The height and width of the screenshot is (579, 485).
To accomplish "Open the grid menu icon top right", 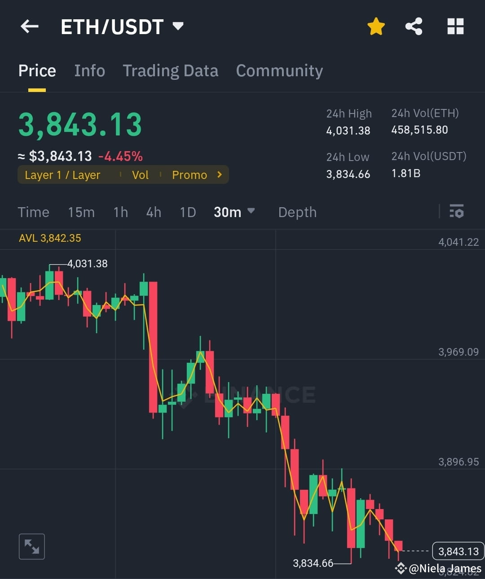I will [x=455, y=26].
